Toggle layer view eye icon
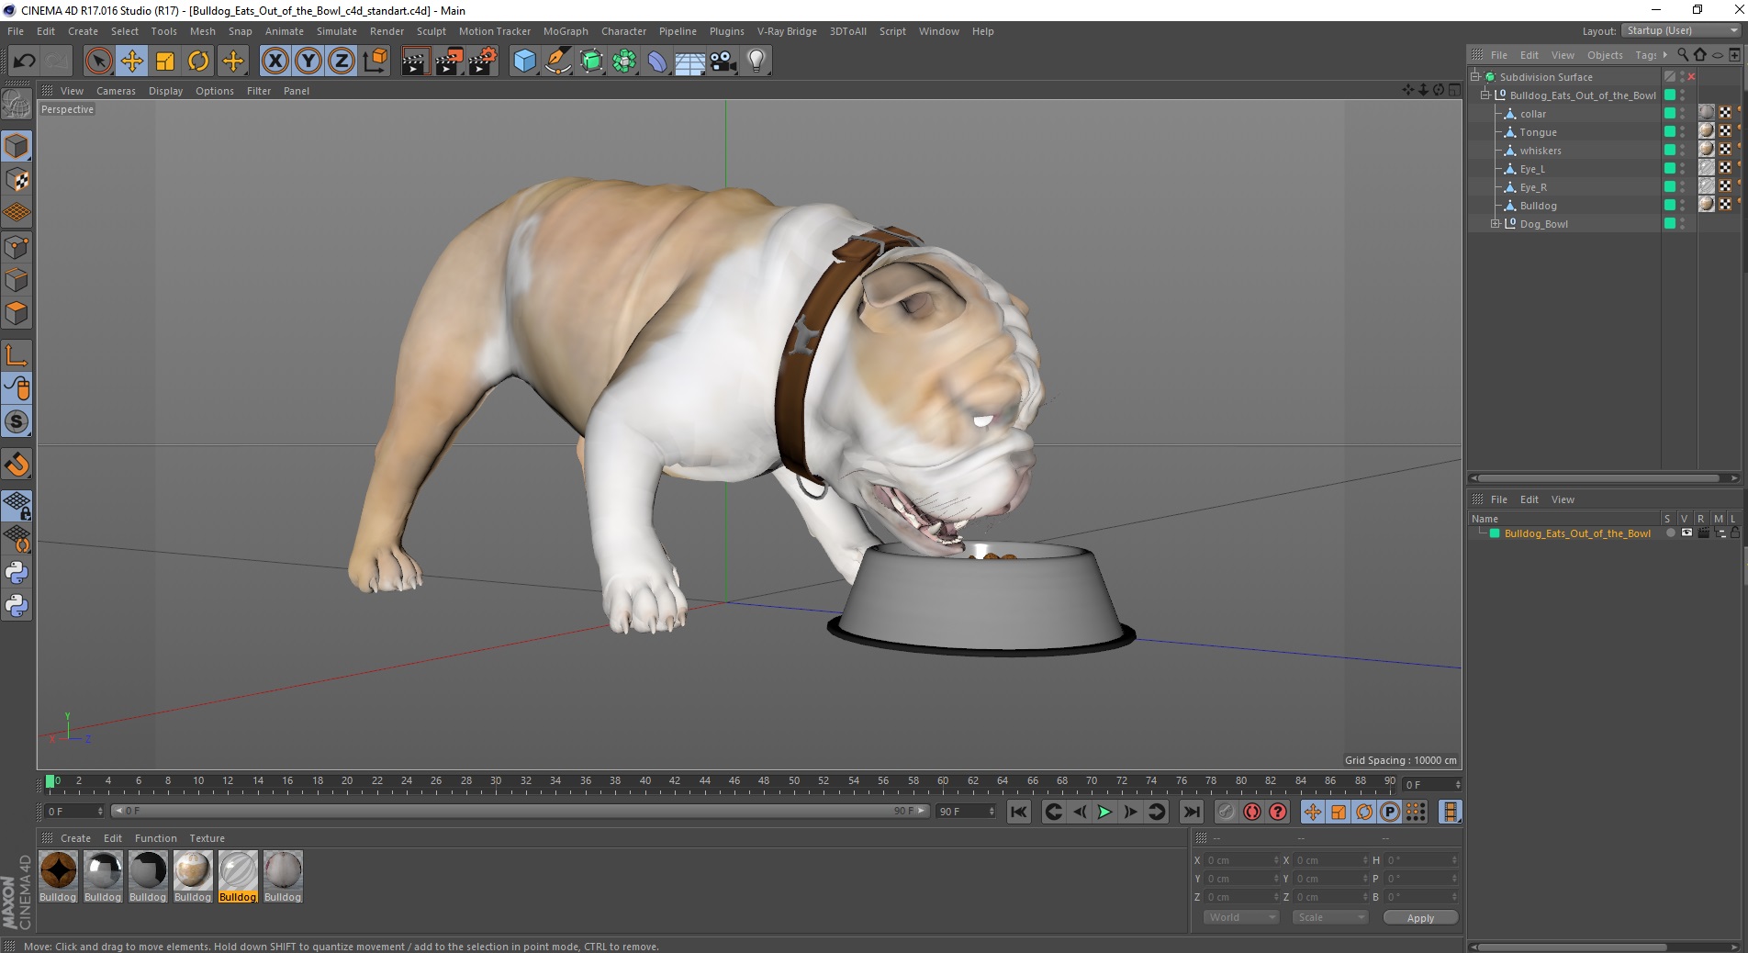1748x953 pixels. [x=1686, y=533]
